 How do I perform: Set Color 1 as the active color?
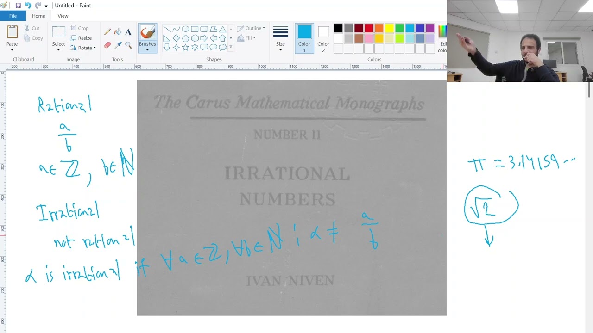304,38
